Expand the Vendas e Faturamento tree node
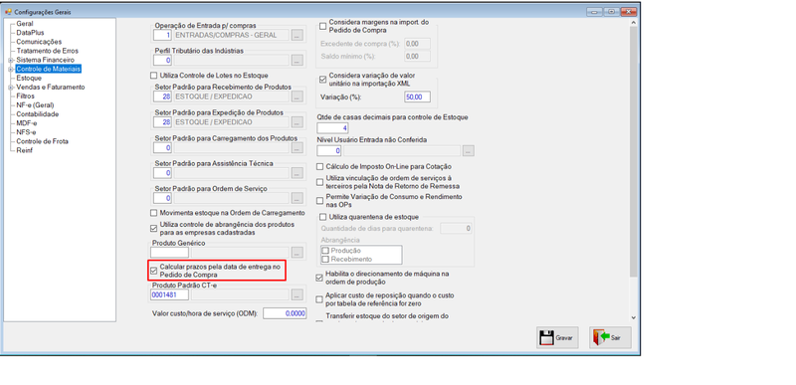Screen dimensions: 796x385 (x=9, y=88)
